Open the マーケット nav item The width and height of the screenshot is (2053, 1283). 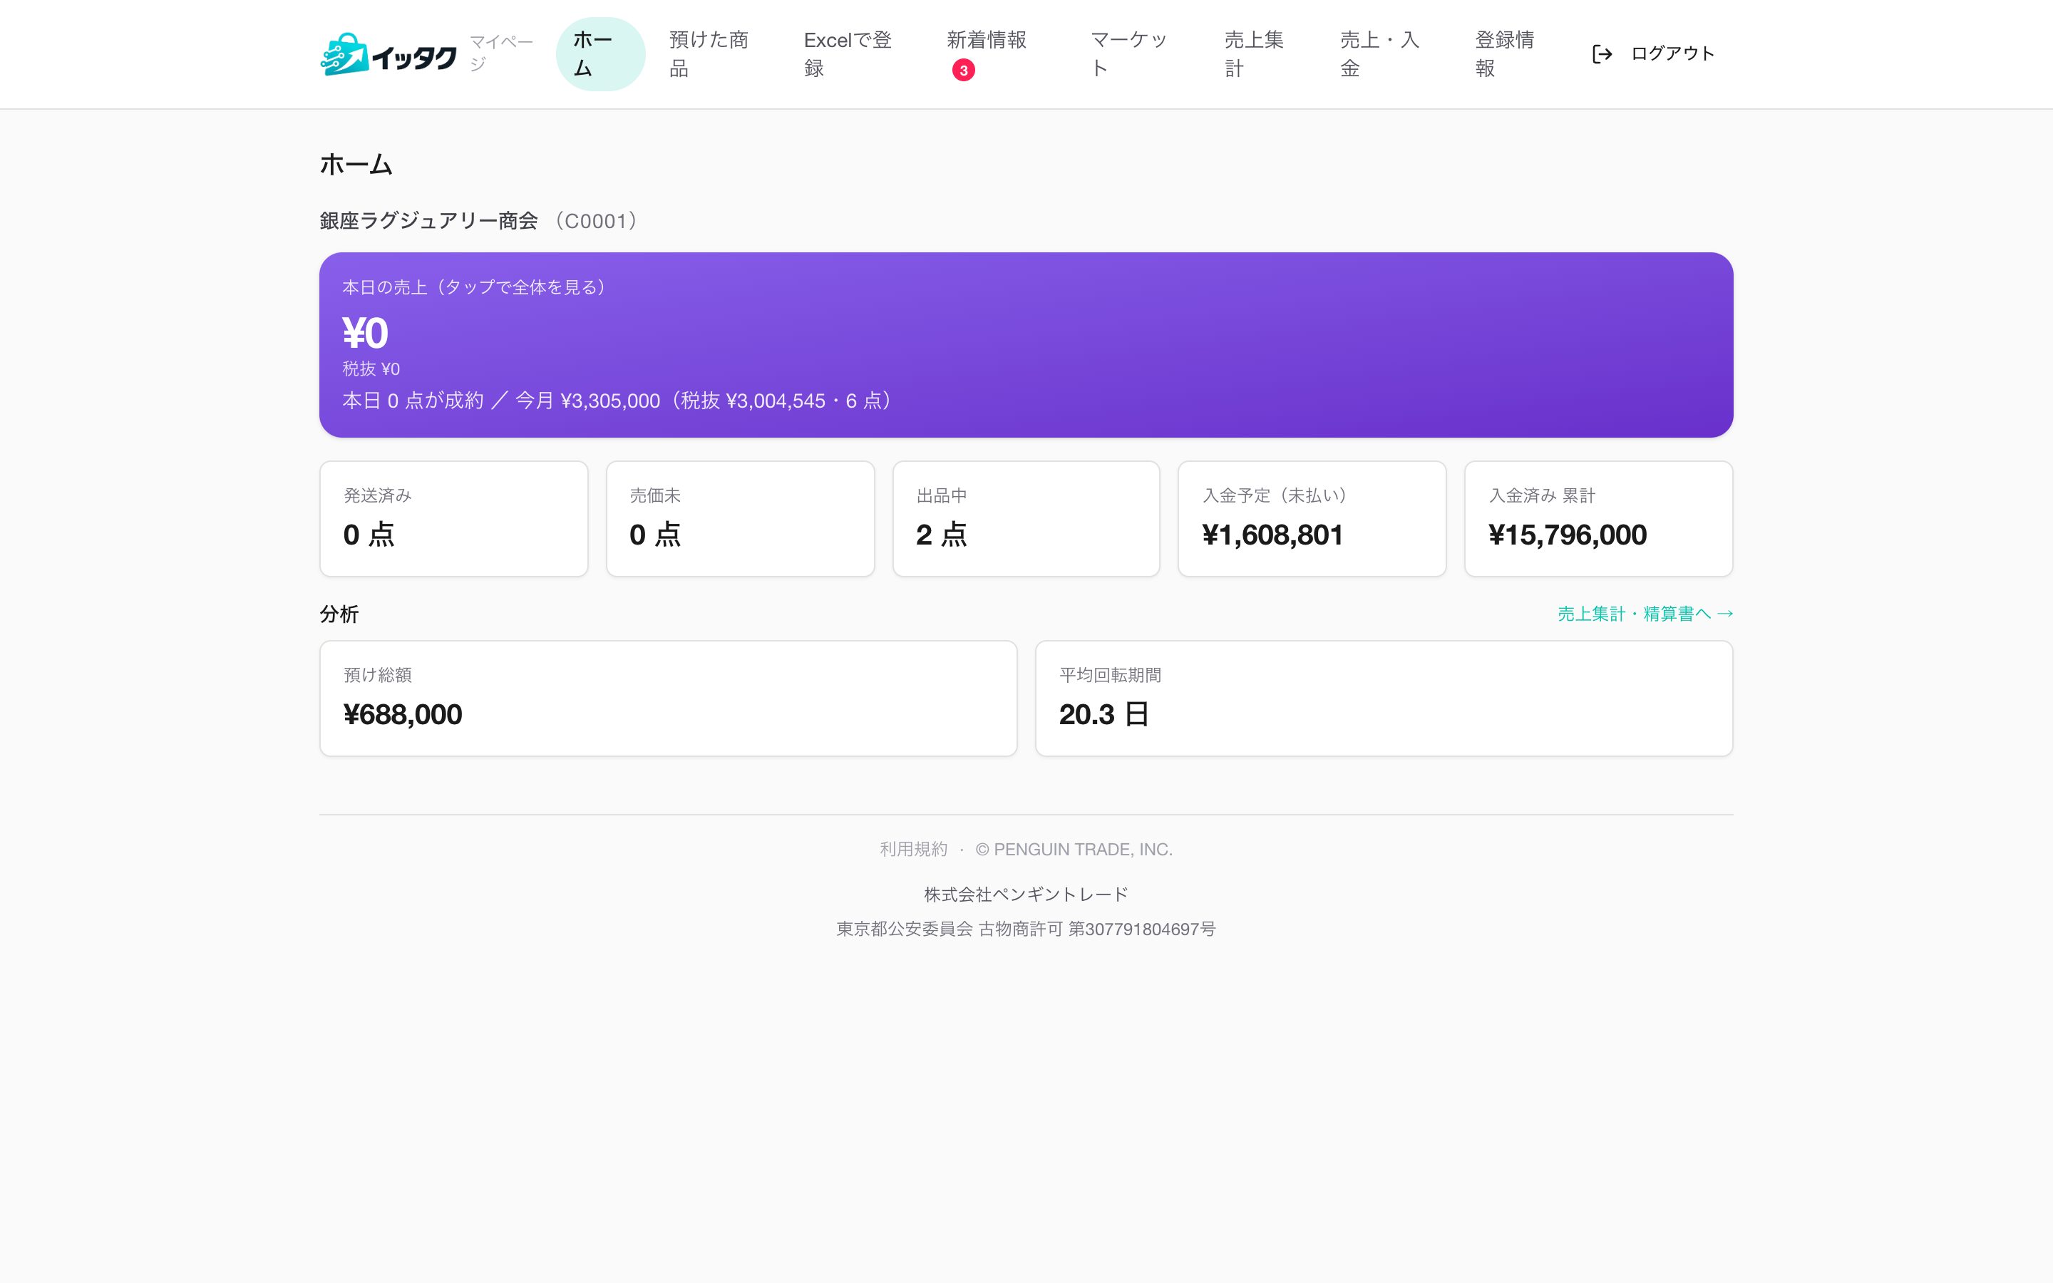coord(1134,54)
